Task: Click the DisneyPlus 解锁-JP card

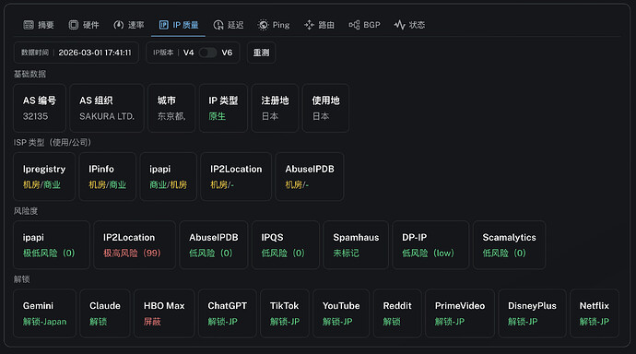Action: [532, 313]
